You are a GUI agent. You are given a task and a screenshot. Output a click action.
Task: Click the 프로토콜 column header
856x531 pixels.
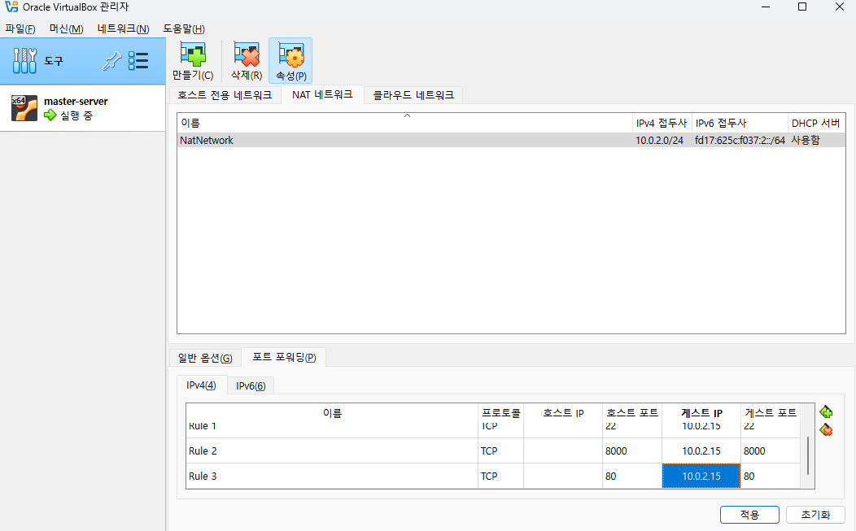[500, 413]
